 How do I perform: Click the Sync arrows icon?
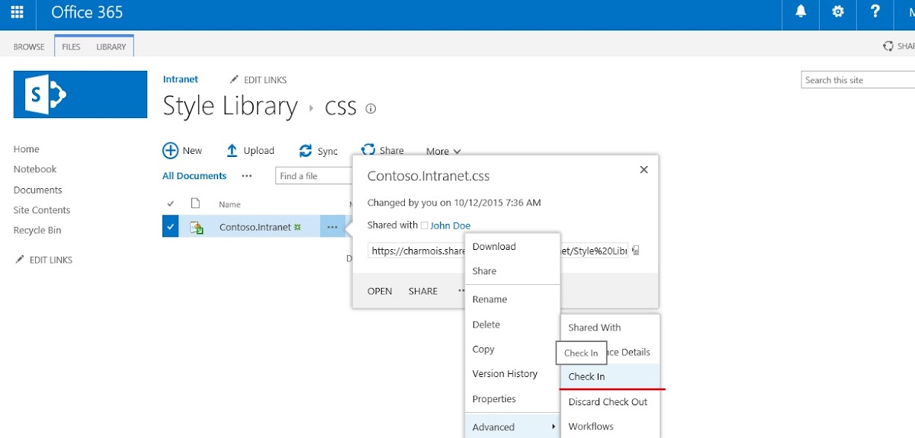click(x=306, y=151)
